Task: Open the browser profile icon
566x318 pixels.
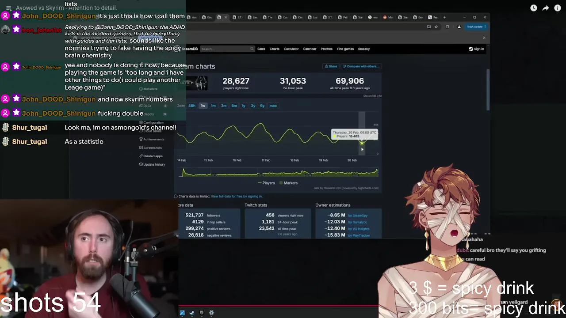Action: [459, 26]
